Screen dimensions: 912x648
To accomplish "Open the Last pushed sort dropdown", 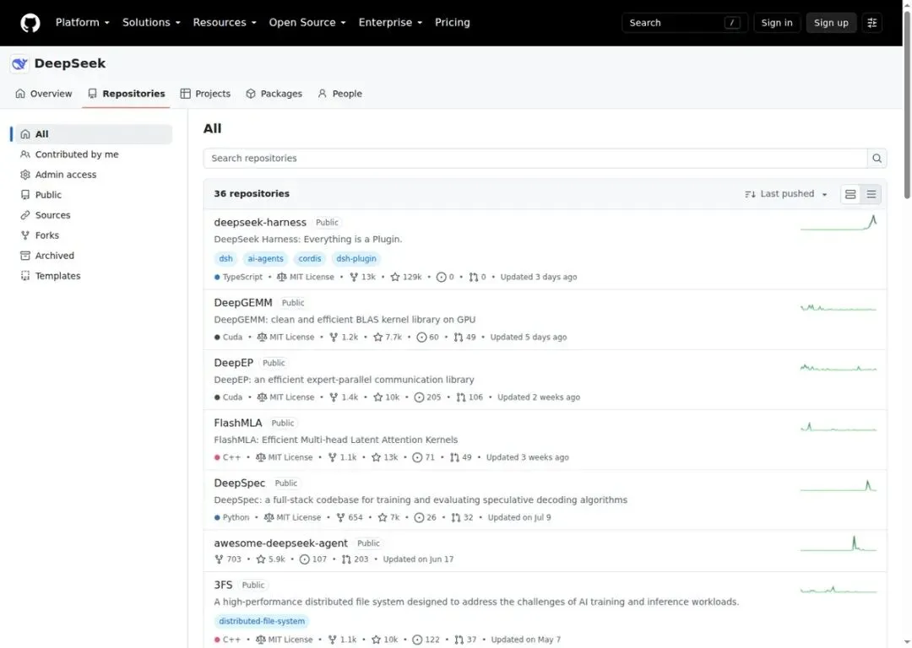I will pos(786,194).
